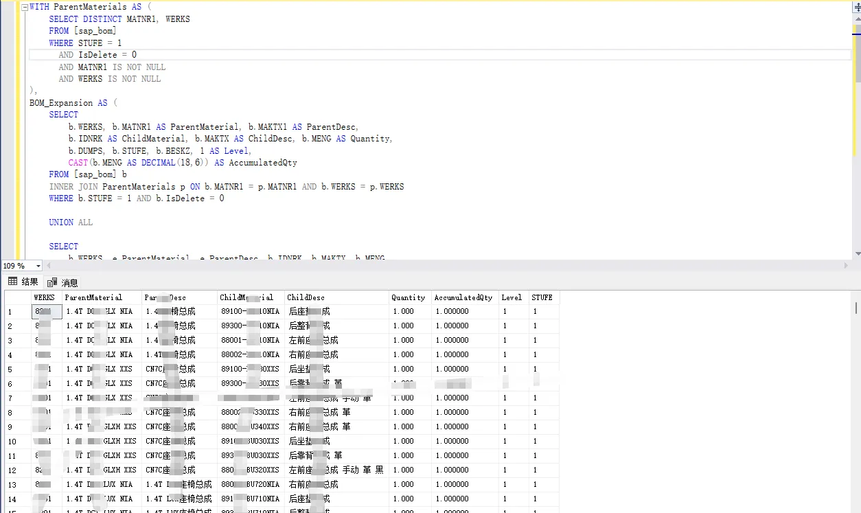Select the ParentMaterial column header
The image size is (861, 513).
(93, 297)
